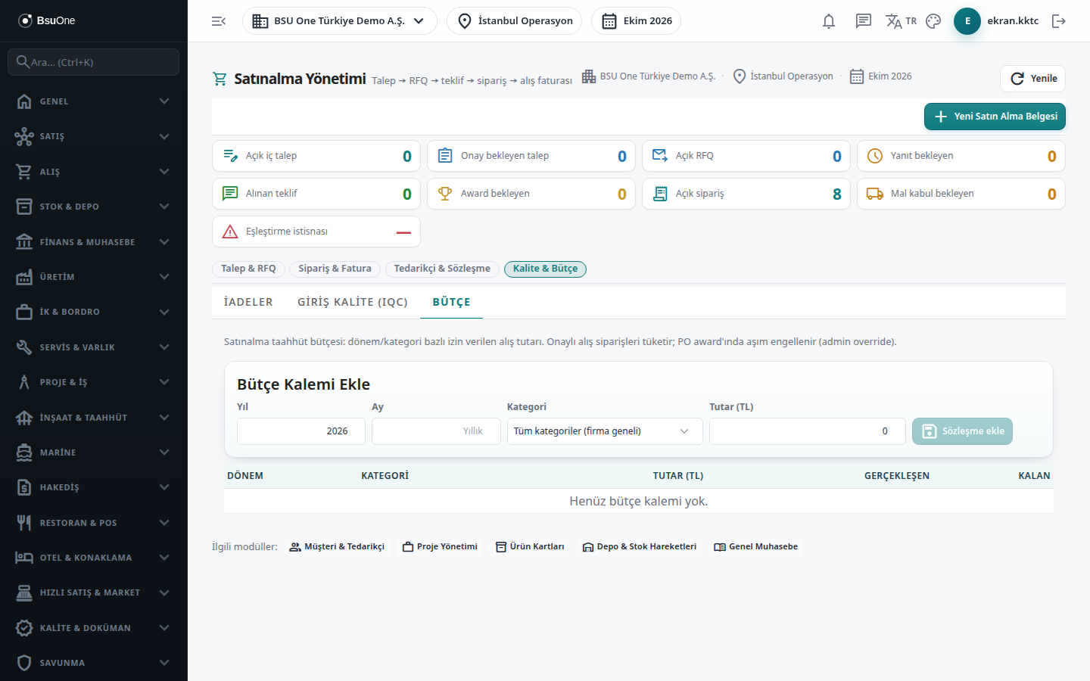Open the Kategori dropdown
1090x681 pixels.
(605, 431)
